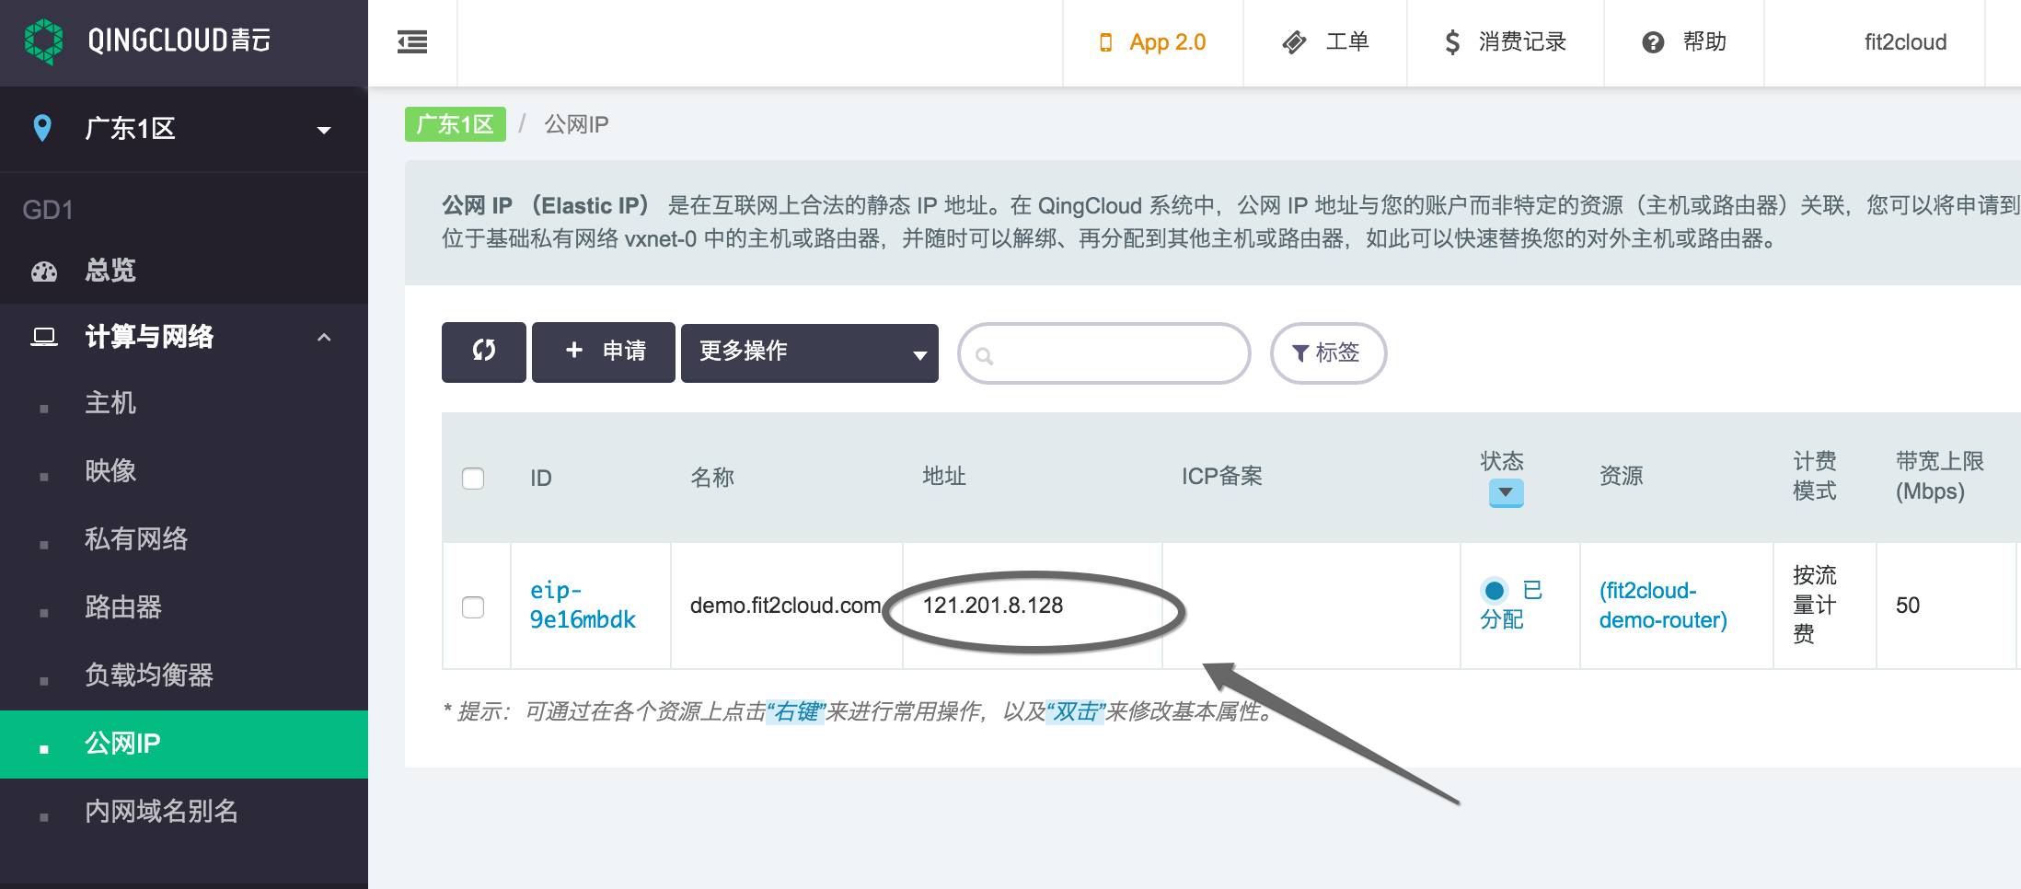
Task: Click the search magnifier icon
Action: (984, 356)
